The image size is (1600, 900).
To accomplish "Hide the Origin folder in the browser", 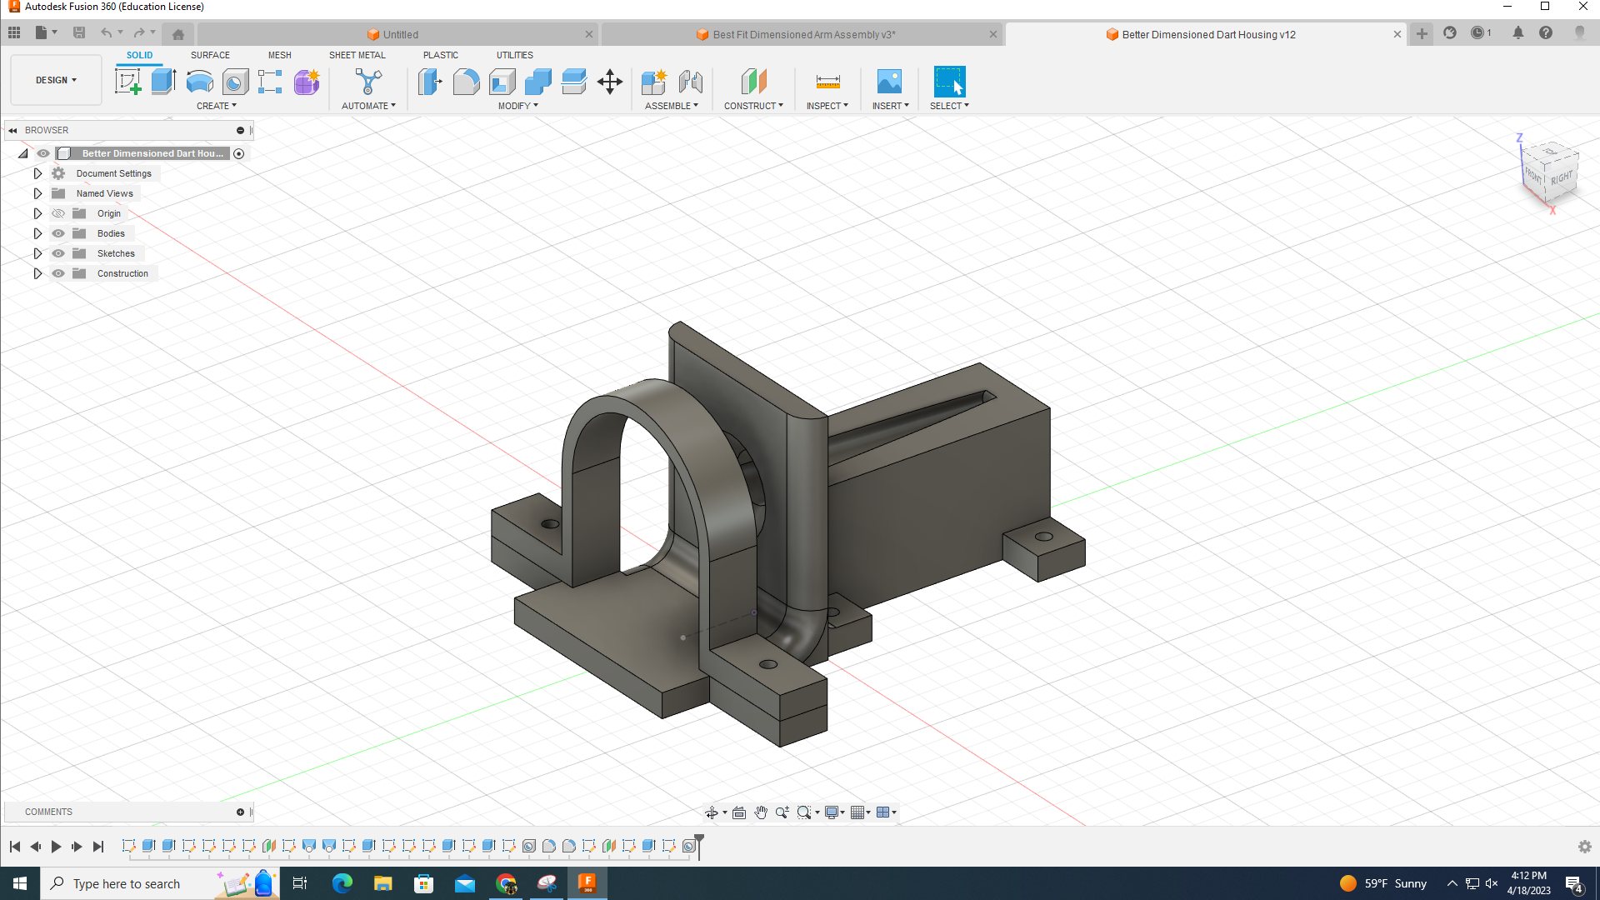I will [x=58, y=213].
